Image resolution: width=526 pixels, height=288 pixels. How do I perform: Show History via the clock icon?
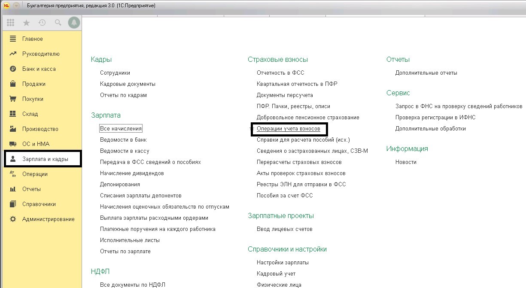tap(42, 23)
